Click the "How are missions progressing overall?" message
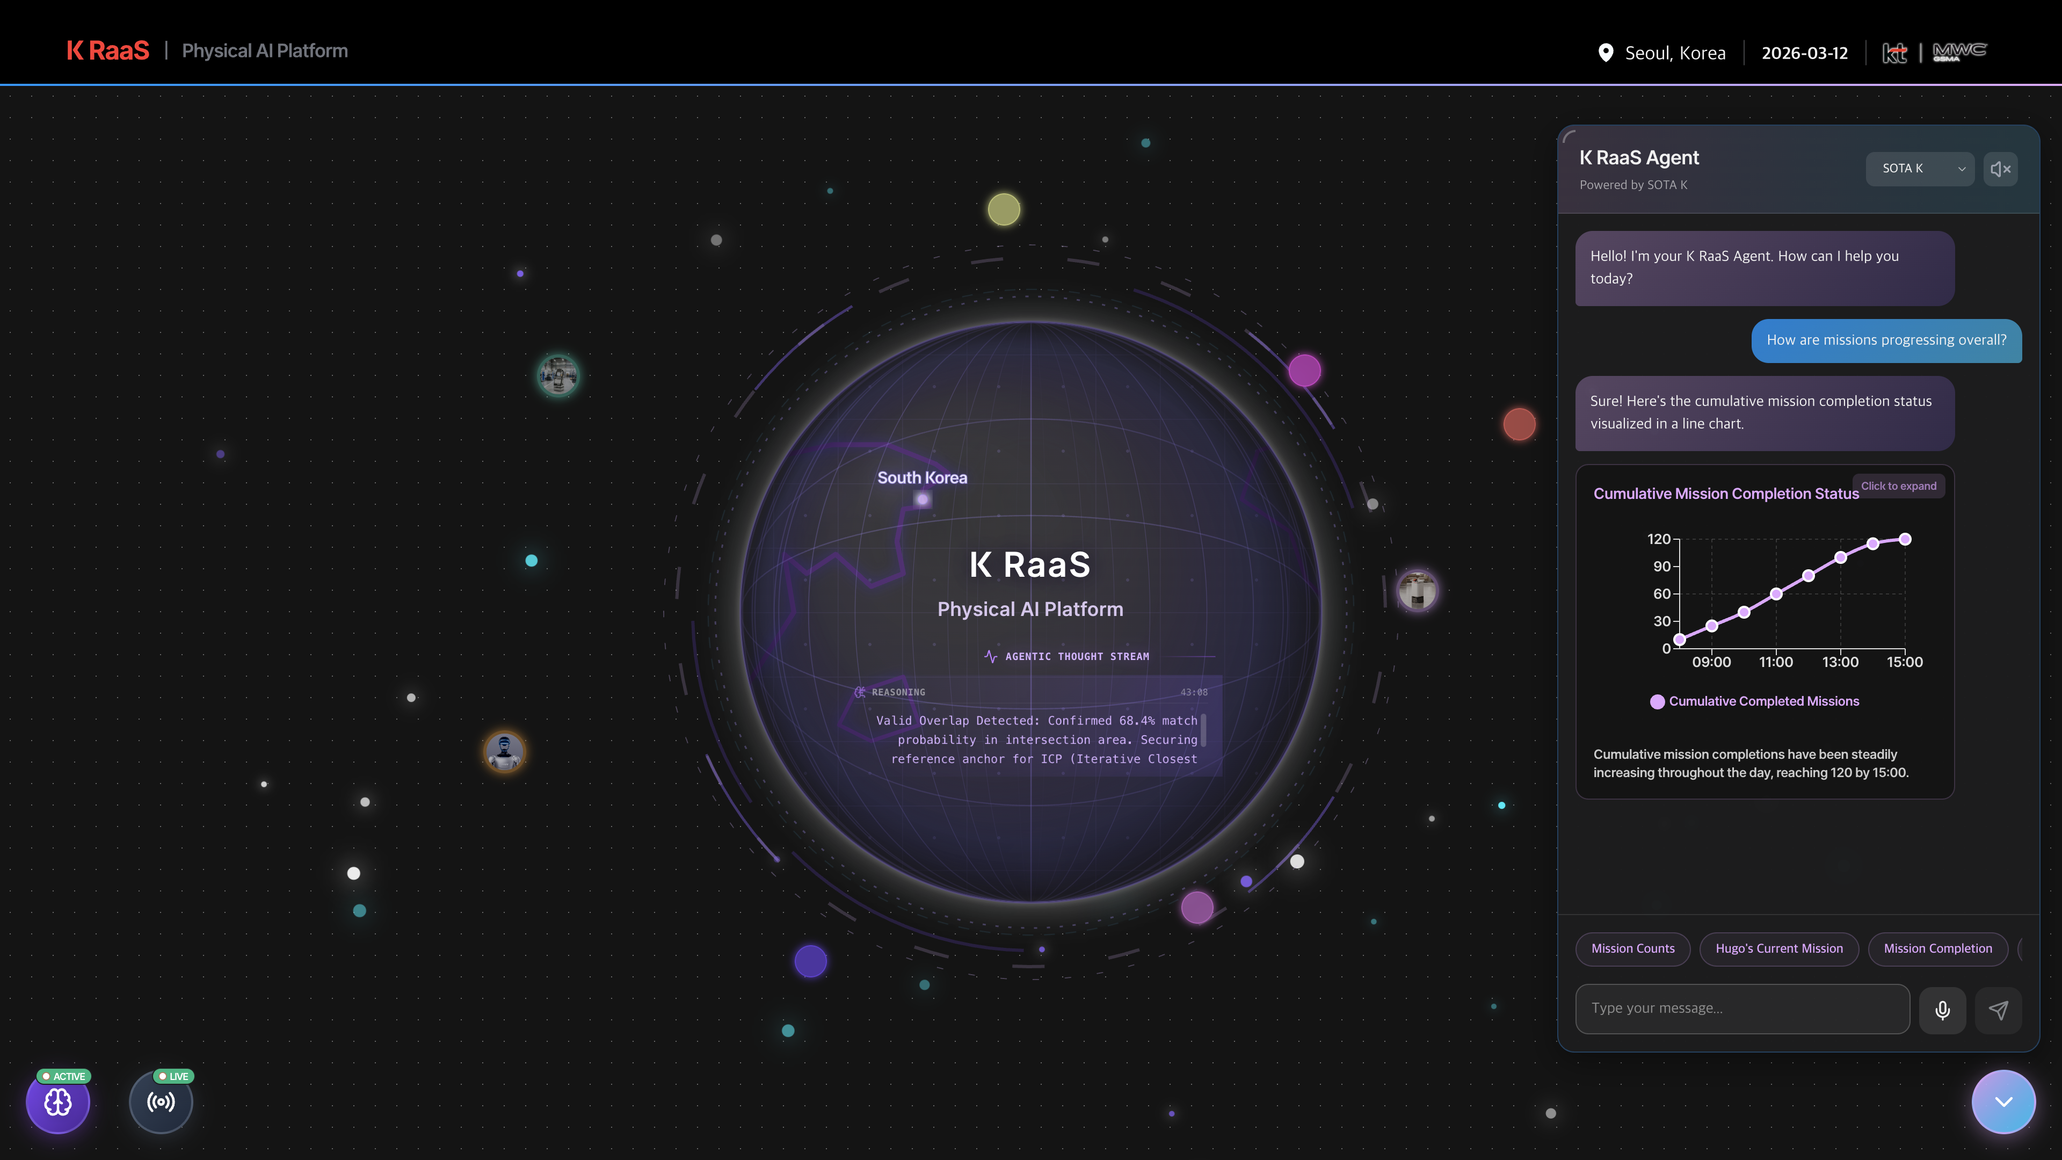2062x1160 pixels. click(x=1887, y=340)
